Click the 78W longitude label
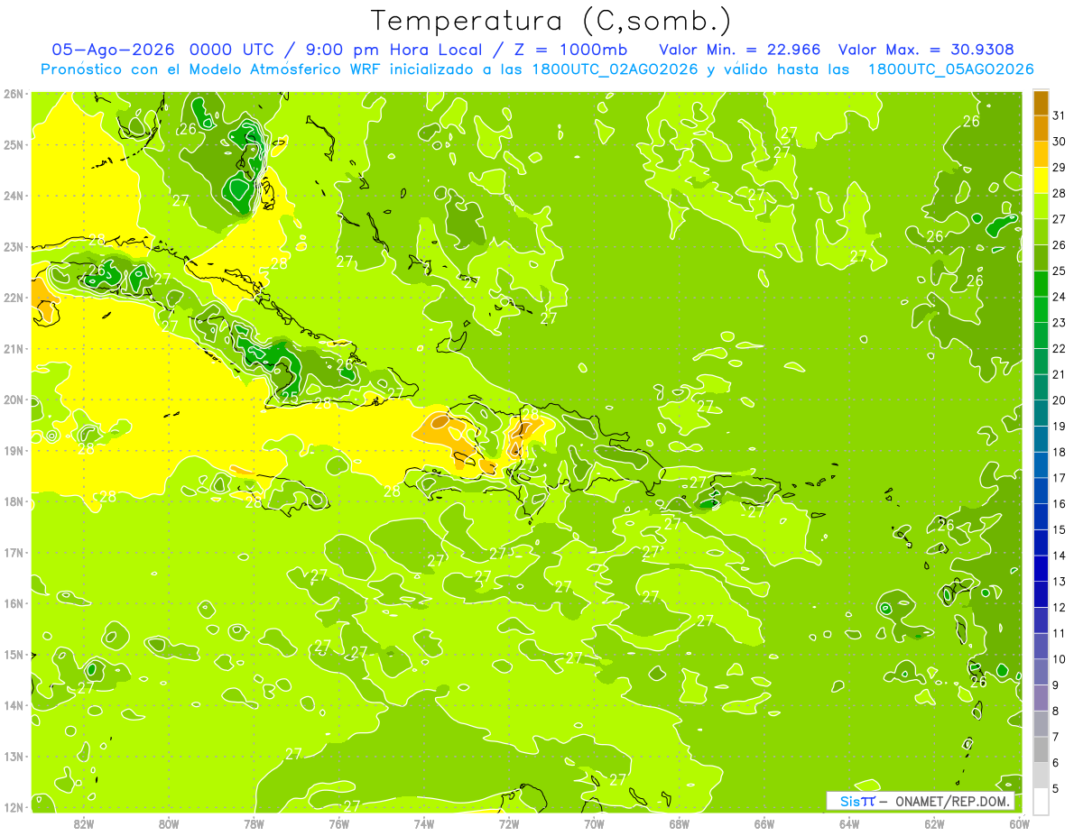Screen dimensions: 1083x836 pos(255,823)
